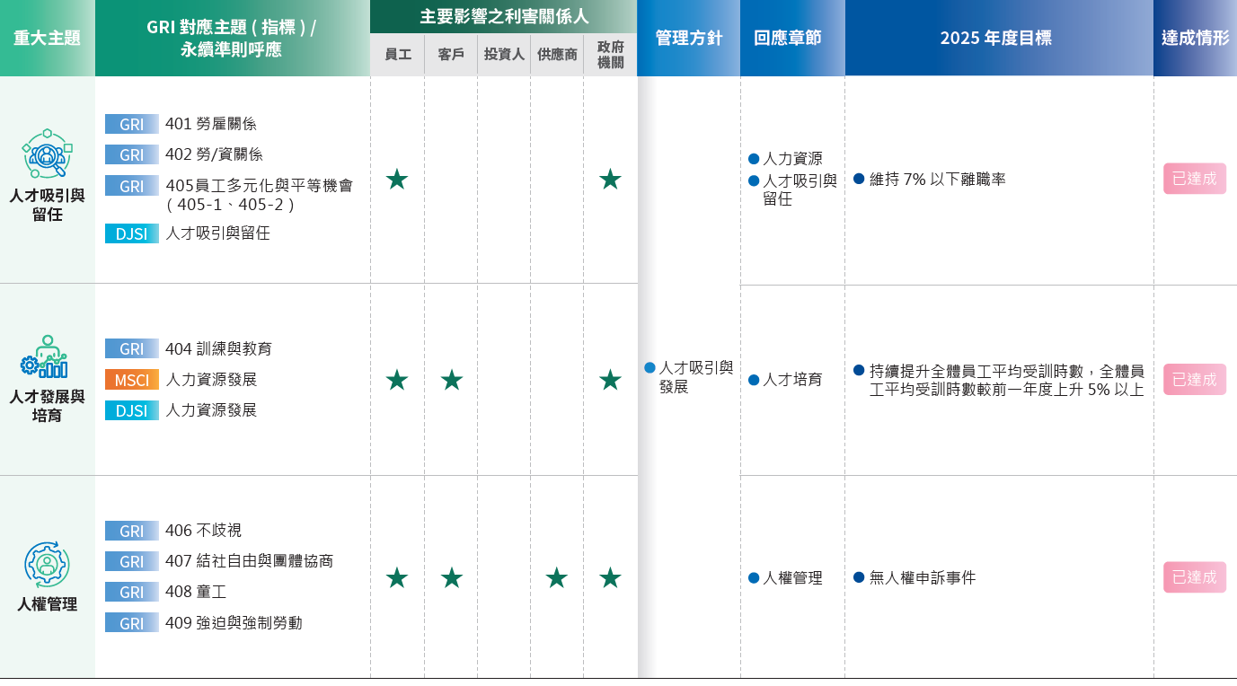This screenshot has width=1237, height=686.
Task: Click the 人才發展與培育 topic label
Action: 47,406
